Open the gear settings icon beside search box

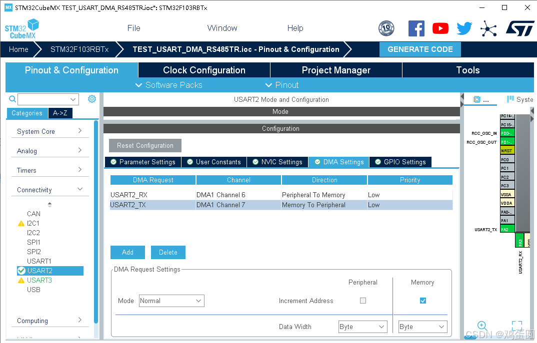92,99
